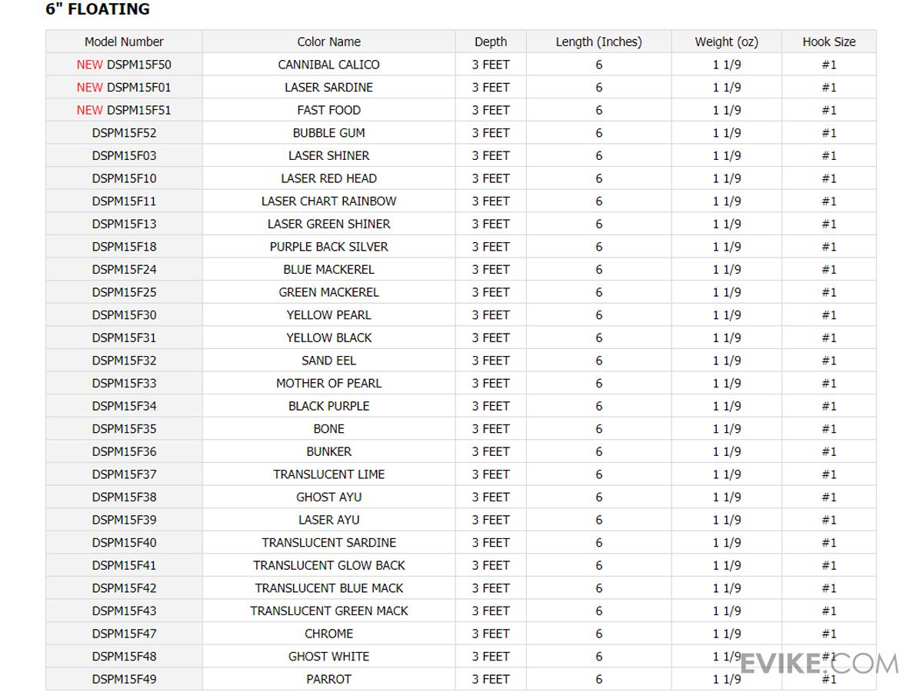Viewport: 923px width, 692px height.
Task: Select the CHROME color name
Action: [328, 634]
